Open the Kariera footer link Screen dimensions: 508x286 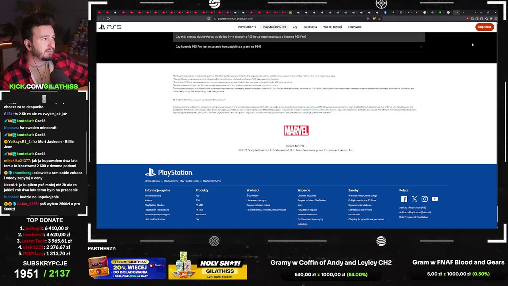point(148,201)
